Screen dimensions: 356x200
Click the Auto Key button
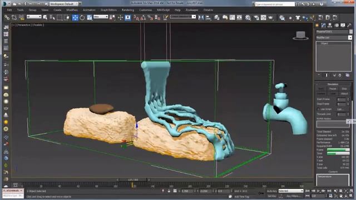click(272, 191)
